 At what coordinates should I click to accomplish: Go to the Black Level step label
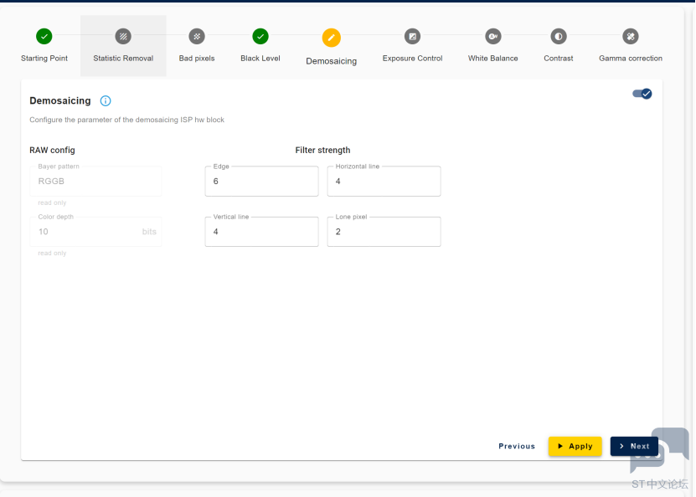260,58
